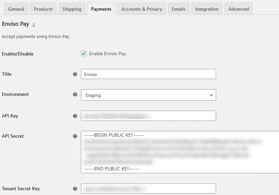Click the END PUBLIC KEY line
The width and height of the screenshot is (279, 195).
112,169
